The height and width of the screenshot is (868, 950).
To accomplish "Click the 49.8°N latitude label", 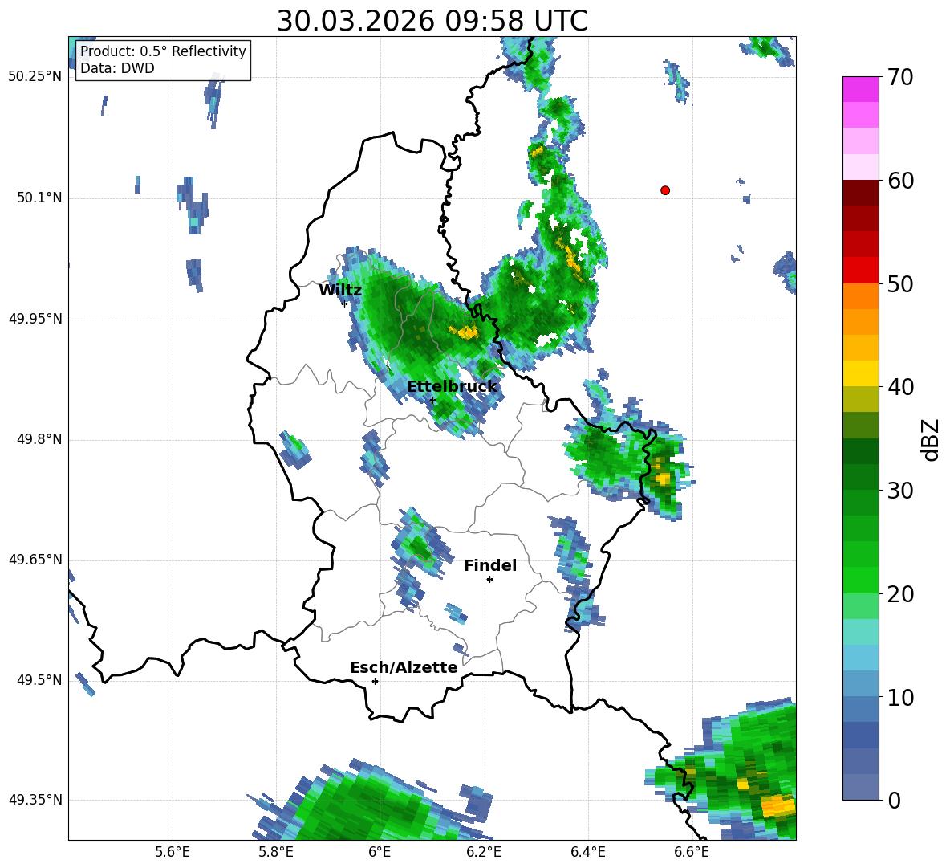I will (39, 439).
